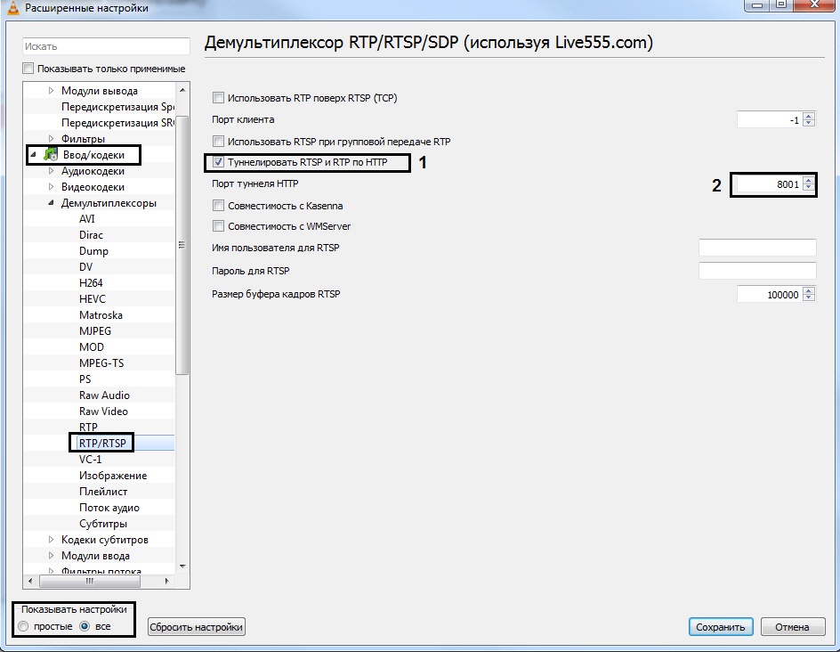
Task: Open the Matroska demuxer settings
Action: tap(101, 315)
